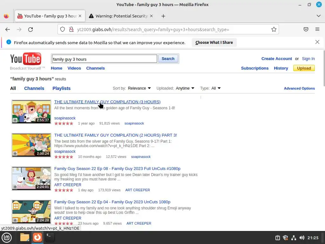
Task: Click soapinasock channel under 3 HOURS description
Action: click(x=65, y=118)
